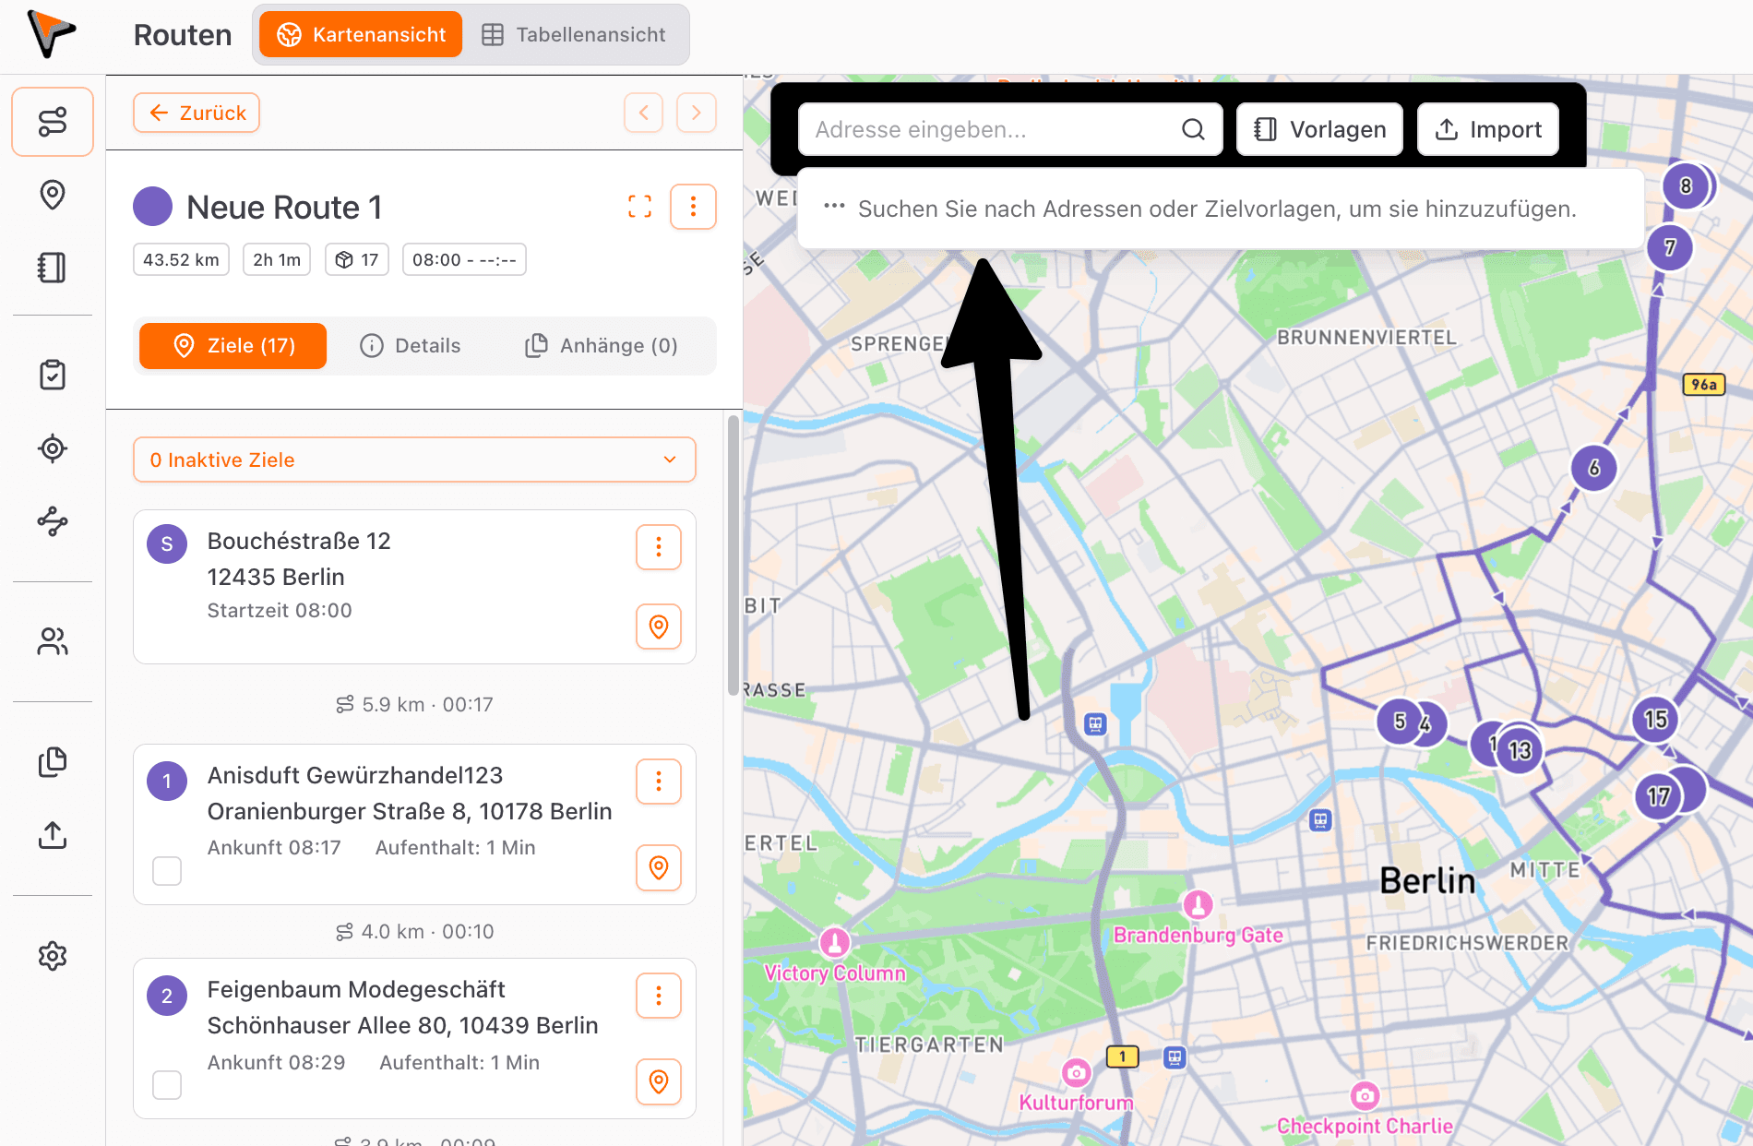
Task: Click the fullscreen focus icon beside route name
Action: click(x=639, y=207)
